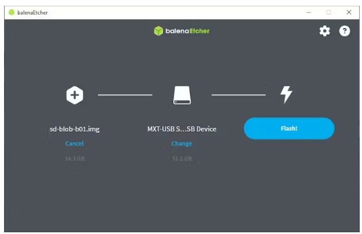
Task: Open help via the question mark icon
Action: click(345, 31)
